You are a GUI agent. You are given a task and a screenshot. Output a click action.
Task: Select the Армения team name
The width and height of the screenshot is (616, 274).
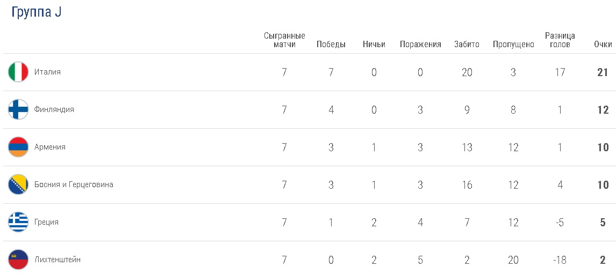pyautogui.click(x=50, y=147)
